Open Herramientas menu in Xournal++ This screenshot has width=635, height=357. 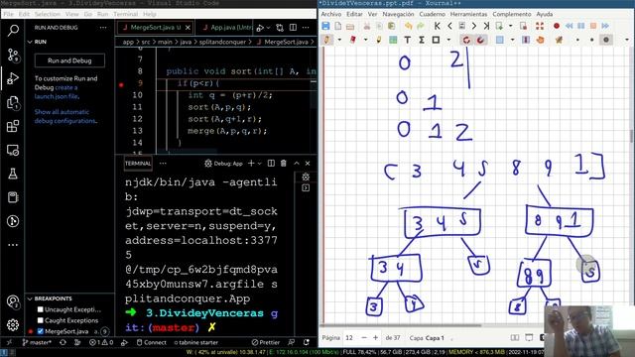(x=468, y=14)
